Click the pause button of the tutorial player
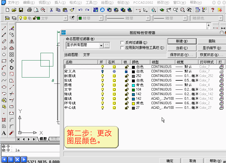Screen dimensions: 226x163 [x=11, y=160]
